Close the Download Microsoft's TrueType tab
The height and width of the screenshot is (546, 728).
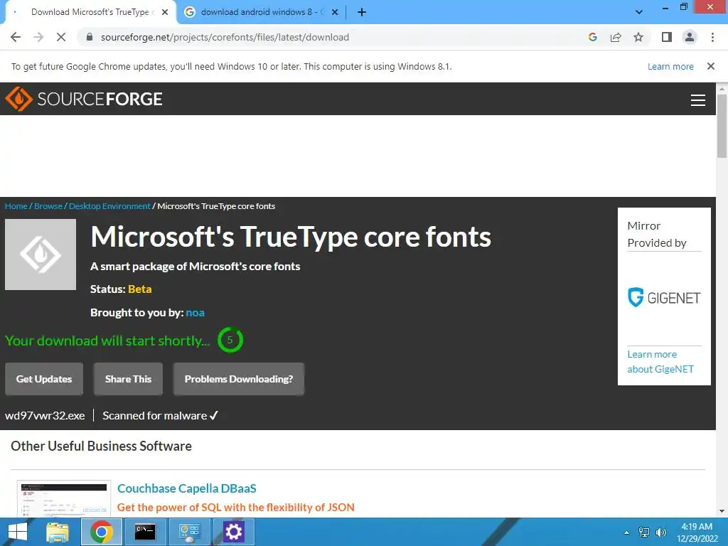click(165, 12)
